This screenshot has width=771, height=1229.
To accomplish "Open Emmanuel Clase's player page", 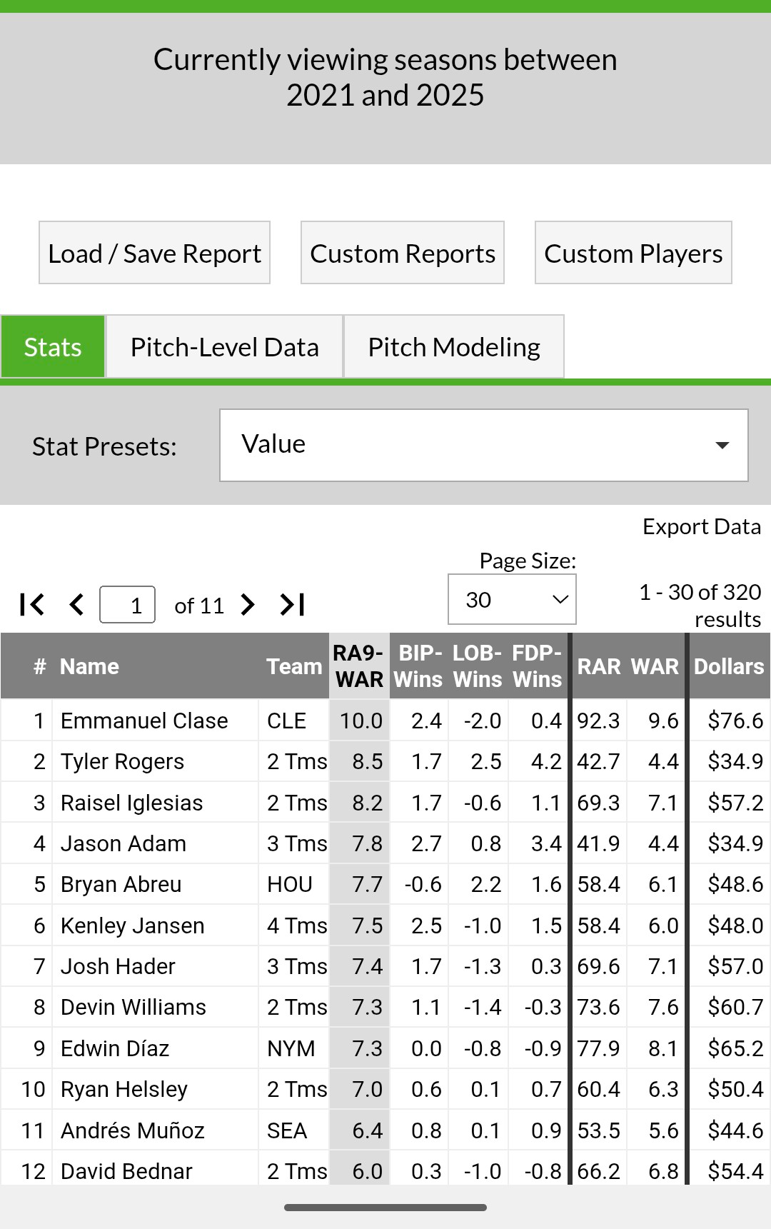I will pos(144,721).
